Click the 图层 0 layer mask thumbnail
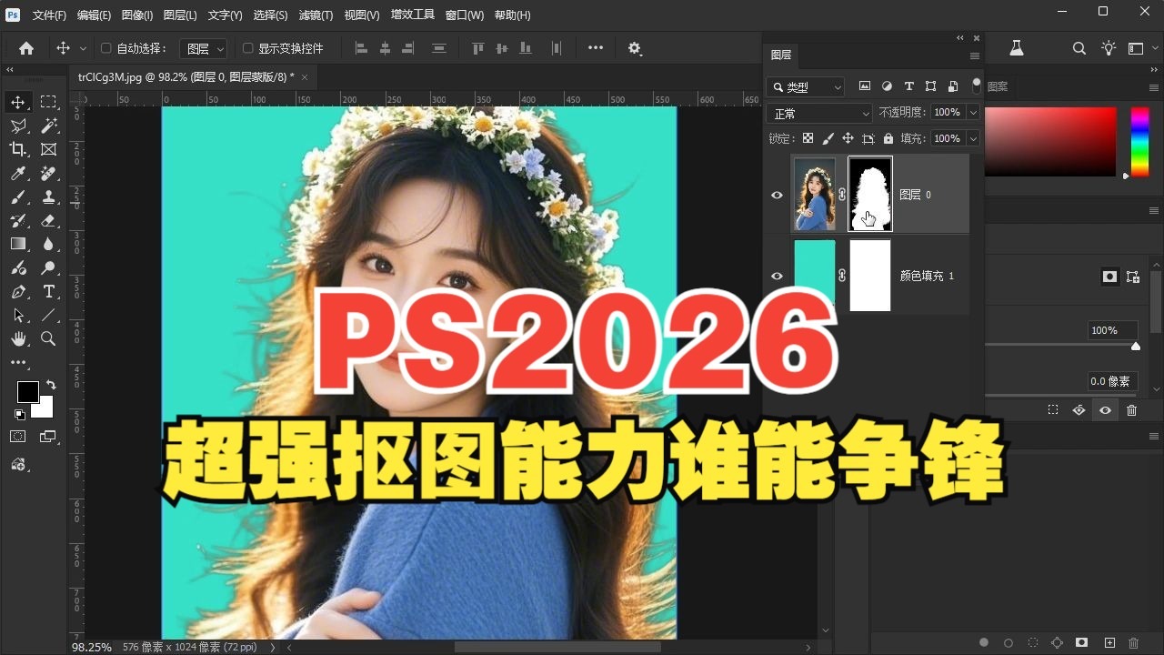1164x655 pixels. tap(869, 194)
